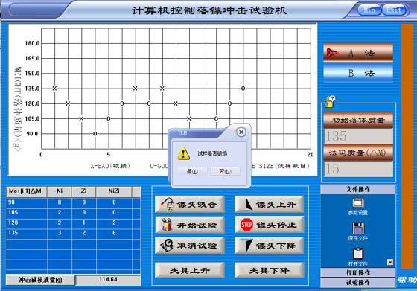Click 取消试验 to cancel the test
417x291 pixels.
[x=190, y=246]
